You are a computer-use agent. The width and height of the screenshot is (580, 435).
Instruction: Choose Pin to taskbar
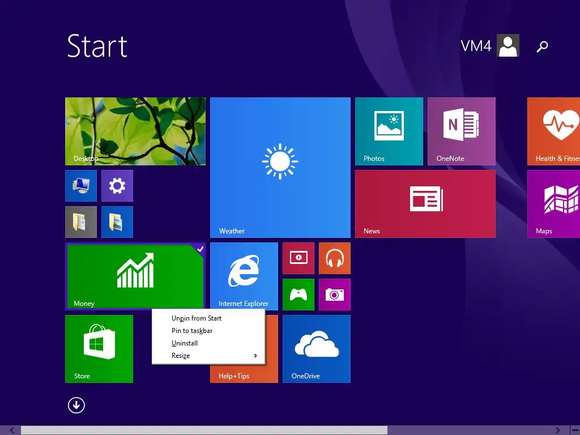click(x=208, y=331)
